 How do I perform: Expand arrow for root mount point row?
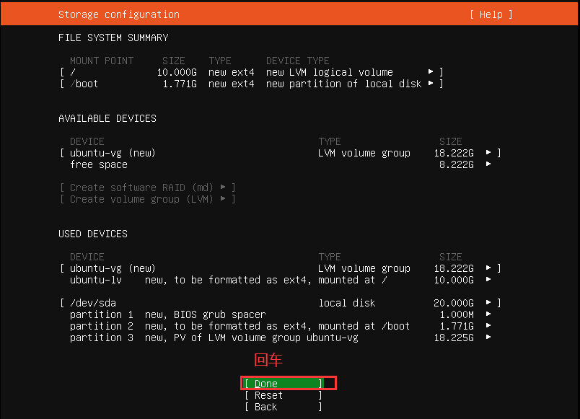pos(431,72)
